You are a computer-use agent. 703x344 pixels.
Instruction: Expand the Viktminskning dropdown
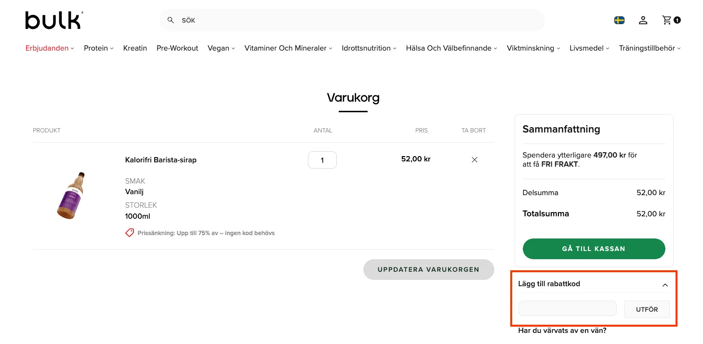click(532, 48)
